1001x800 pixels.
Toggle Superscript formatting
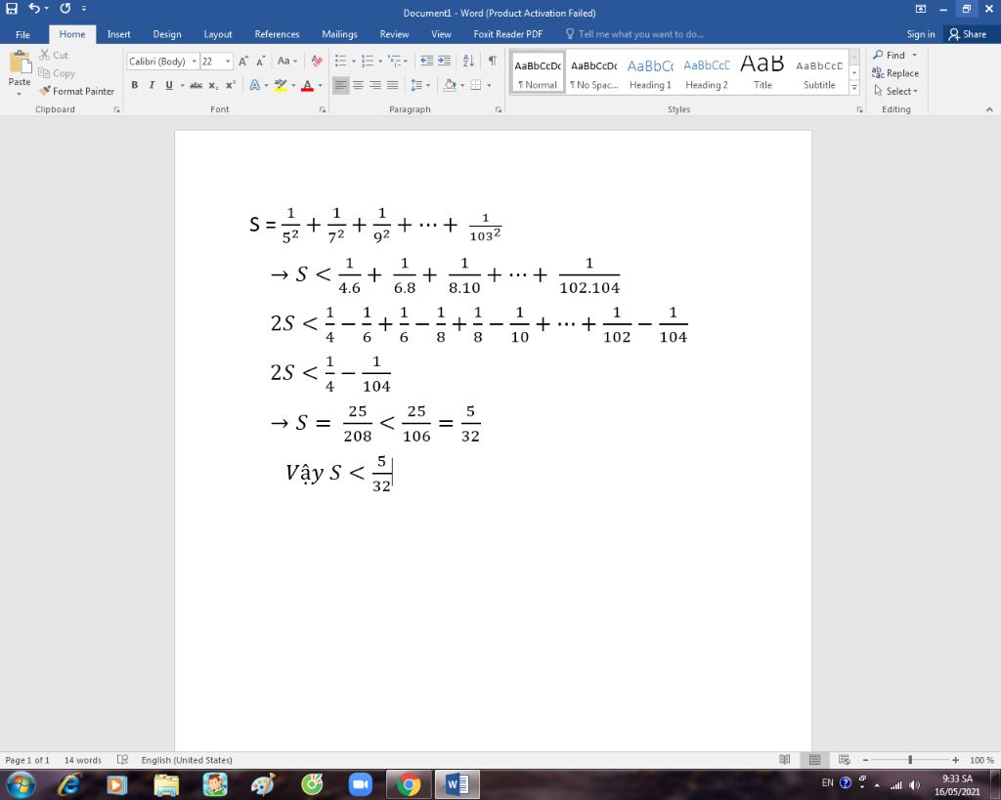coord(231,85)
